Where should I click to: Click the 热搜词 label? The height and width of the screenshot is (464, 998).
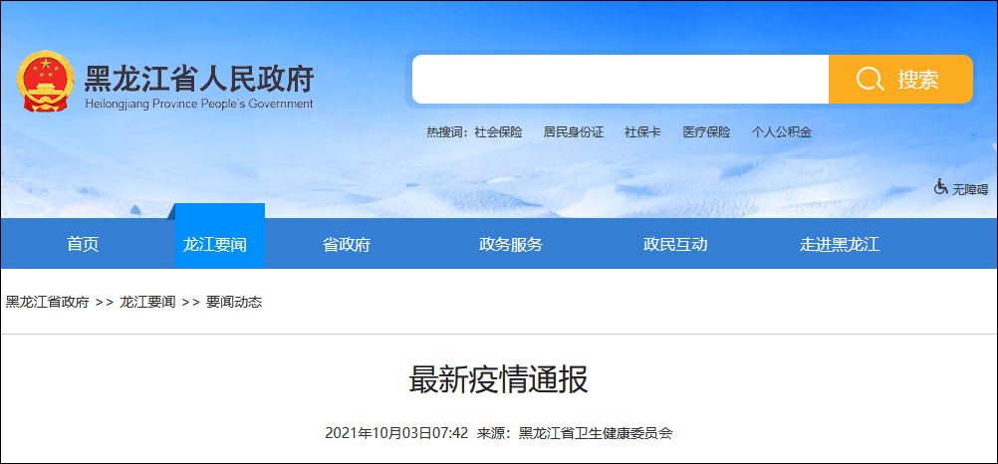[445, 132]
